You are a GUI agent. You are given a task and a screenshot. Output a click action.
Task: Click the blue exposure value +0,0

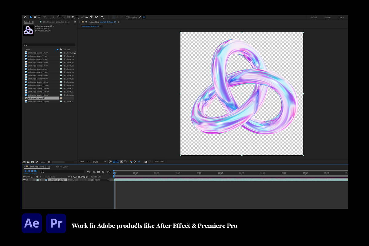click(x=138, y=162)
